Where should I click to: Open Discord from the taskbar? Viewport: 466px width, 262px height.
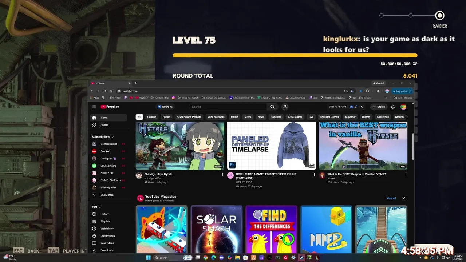221,258
